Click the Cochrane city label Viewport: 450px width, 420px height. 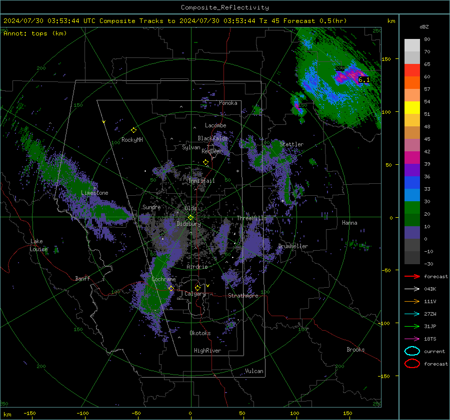[x=163, y=279]
